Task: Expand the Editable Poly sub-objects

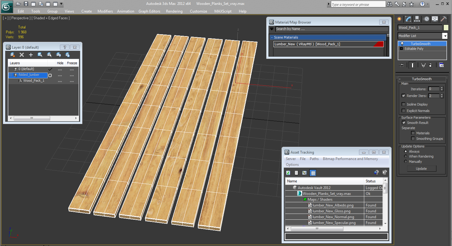Action: point(402,49)
